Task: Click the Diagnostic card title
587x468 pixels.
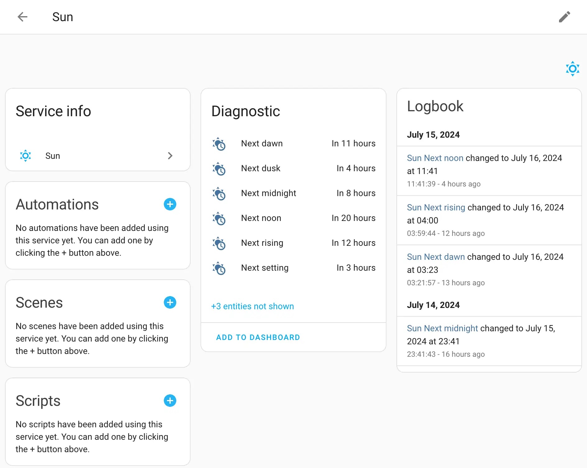Action: pyautogui.click(x=246, y=111)
